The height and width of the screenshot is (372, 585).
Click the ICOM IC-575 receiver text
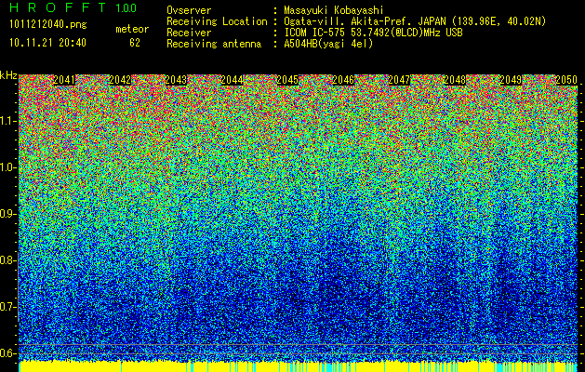point(373,33)
